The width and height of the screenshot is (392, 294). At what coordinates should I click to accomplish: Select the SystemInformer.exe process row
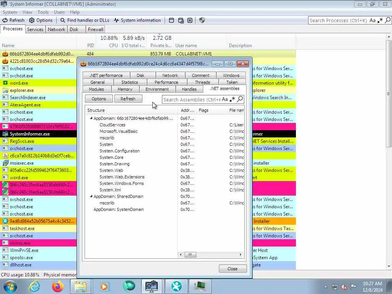tap(39, 134)
